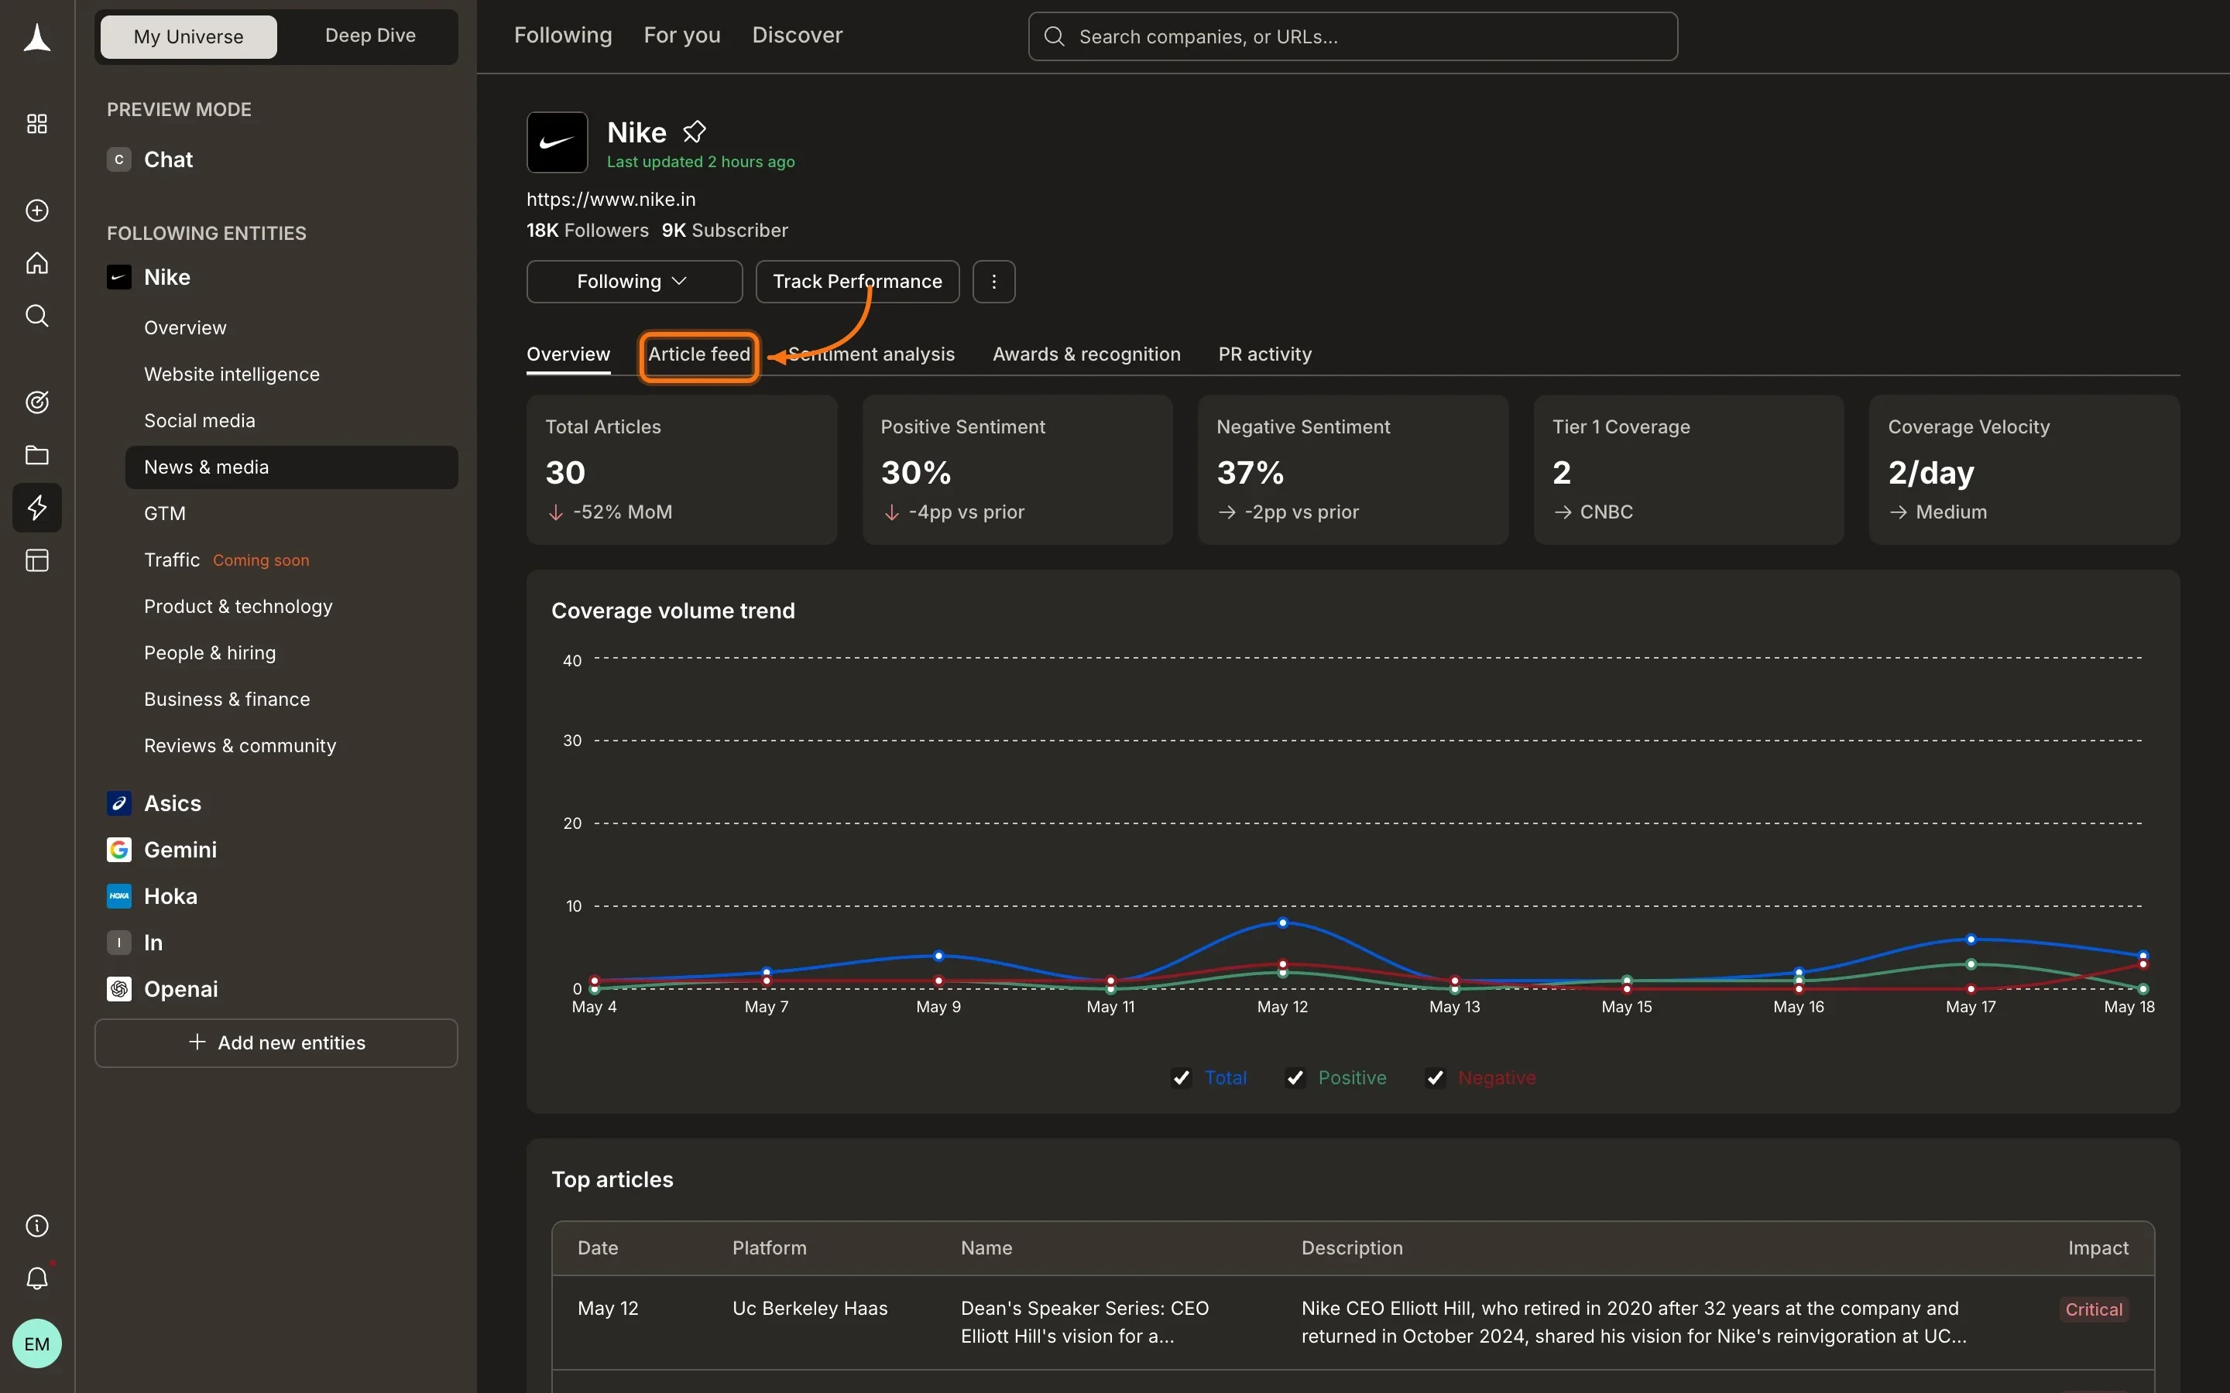Click the search magnifier icon in the search box
Screen dimensions: 2230x1393
click(1055, 37)
